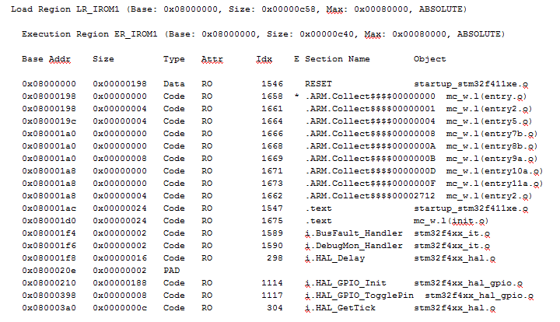Click i.HAL_Delay section name

click(x=334, y=258)
